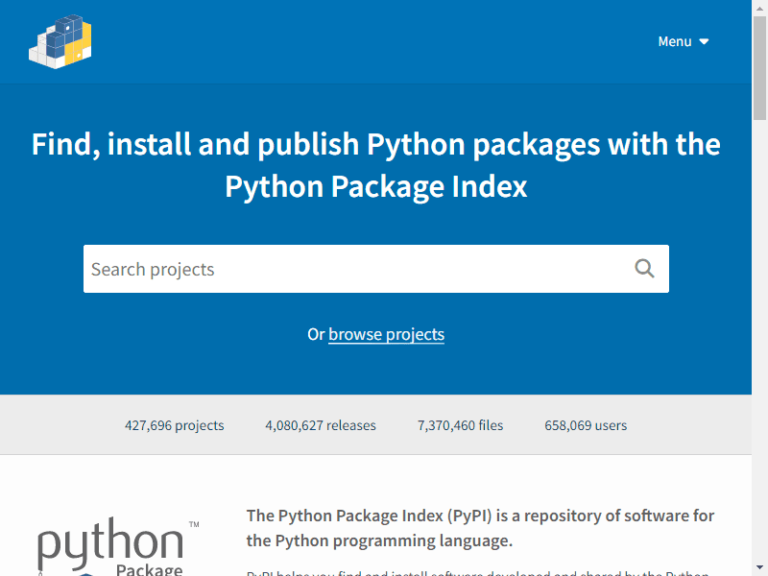This screenshot has height=576, width=768.
Task: Click the page's vertical scrollbar thumb
Action: [x=759, y=67]
